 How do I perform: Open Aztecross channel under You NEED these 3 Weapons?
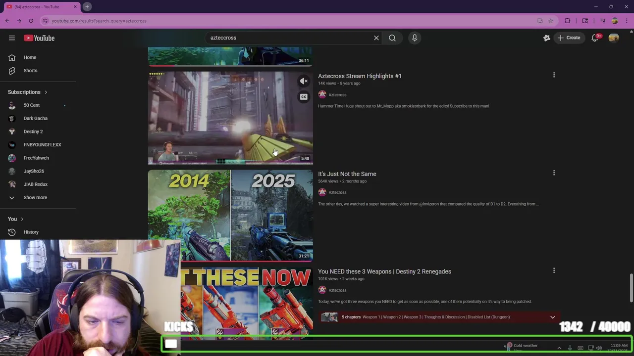tap(337, 290)
